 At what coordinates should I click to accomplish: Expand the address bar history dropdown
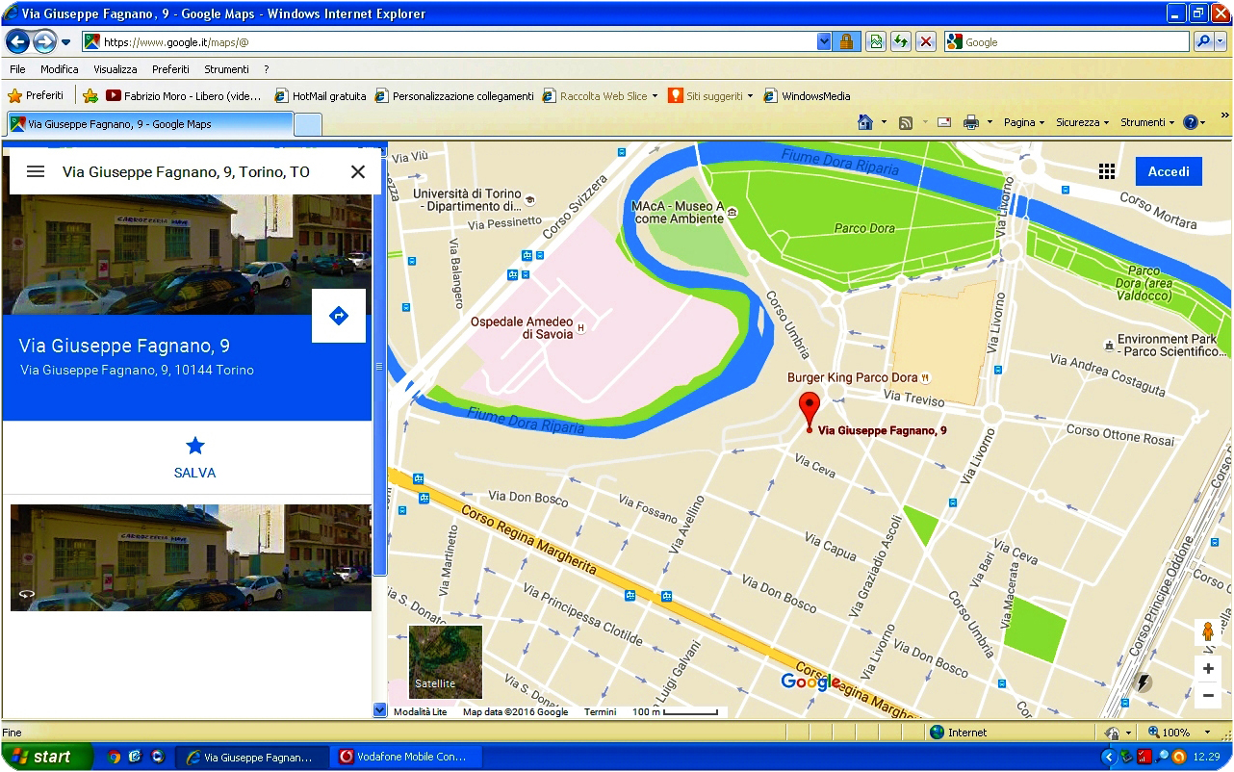[x=824, y=42]
